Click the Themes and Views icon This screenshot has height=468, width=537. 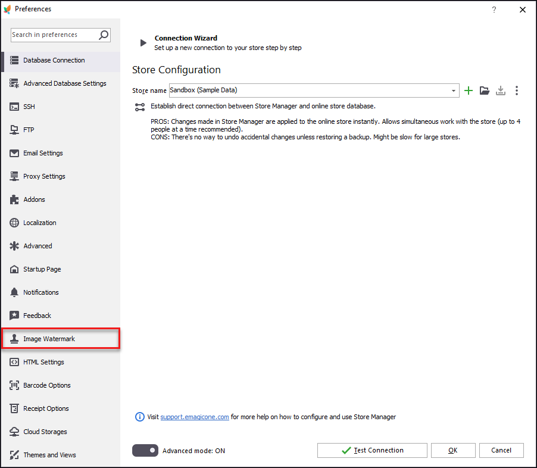point(14,455)
